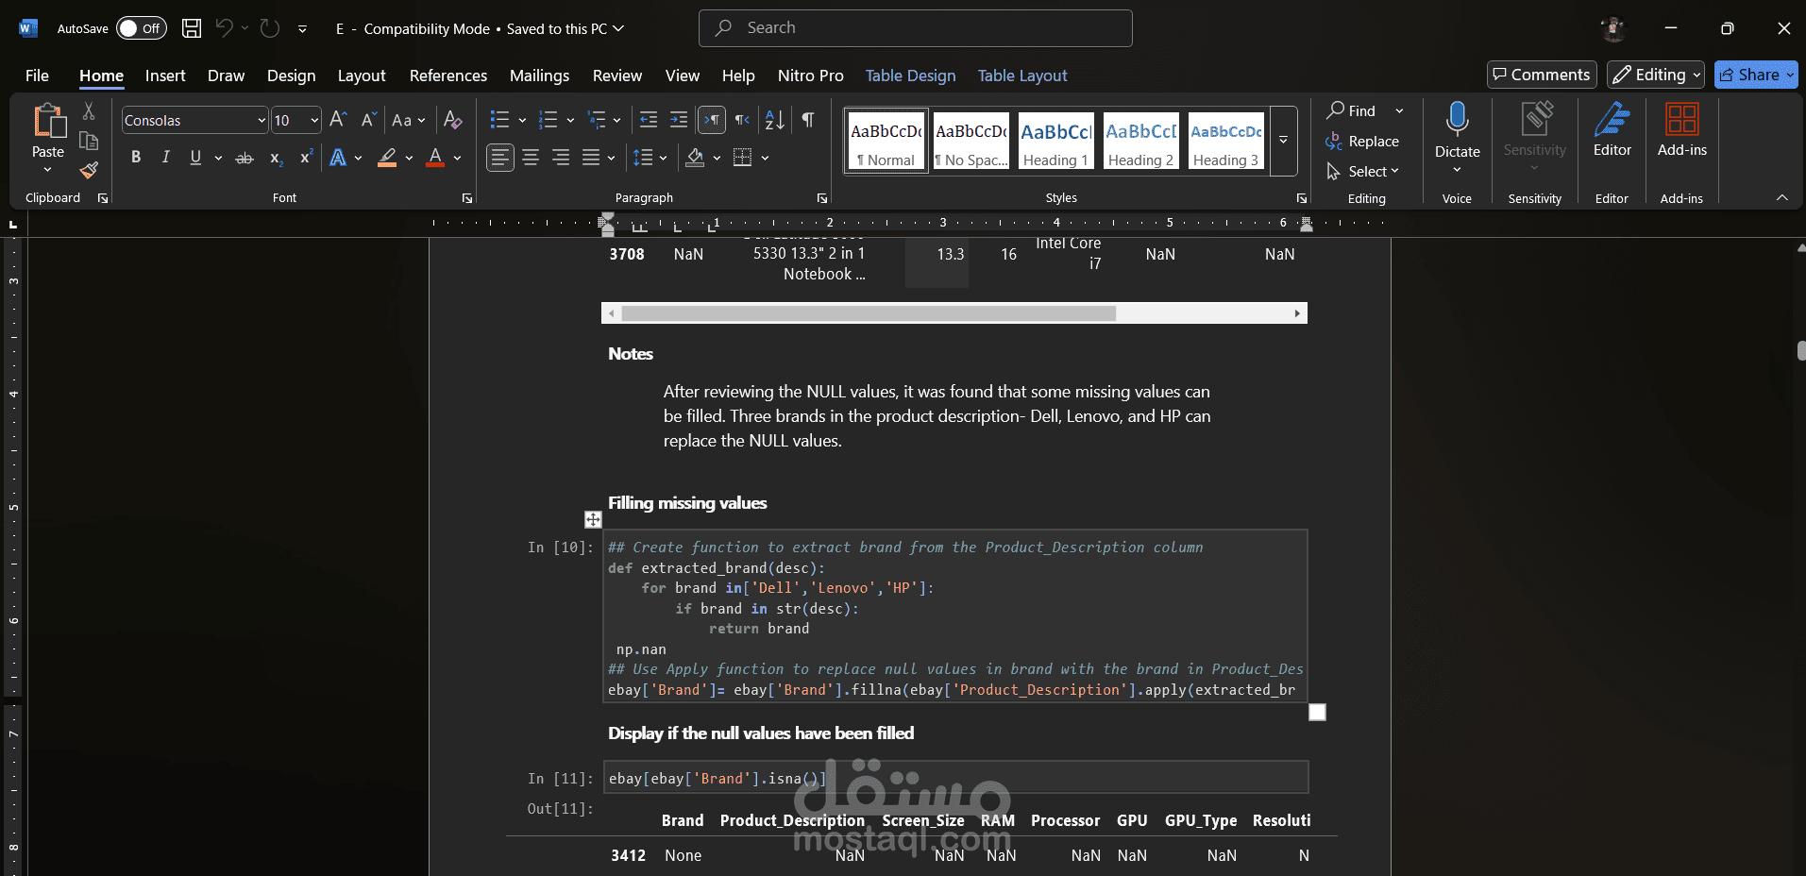Copy selection using the Copy icon
Image resolution: width=1806 pixels, height=876 pixels.
(89, 141)
